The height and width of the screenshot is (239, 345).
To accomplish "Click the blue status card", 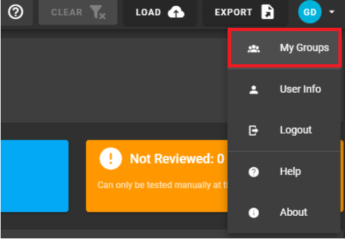I will (34, 176).
